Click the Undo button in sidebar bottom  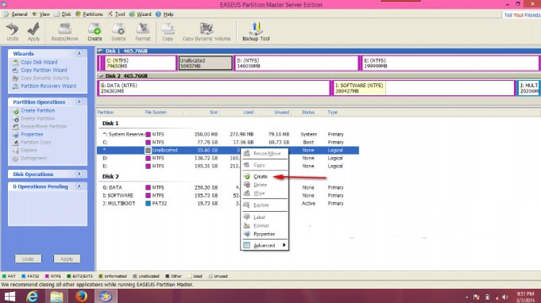pyautogui.click(x=28, y=259)
